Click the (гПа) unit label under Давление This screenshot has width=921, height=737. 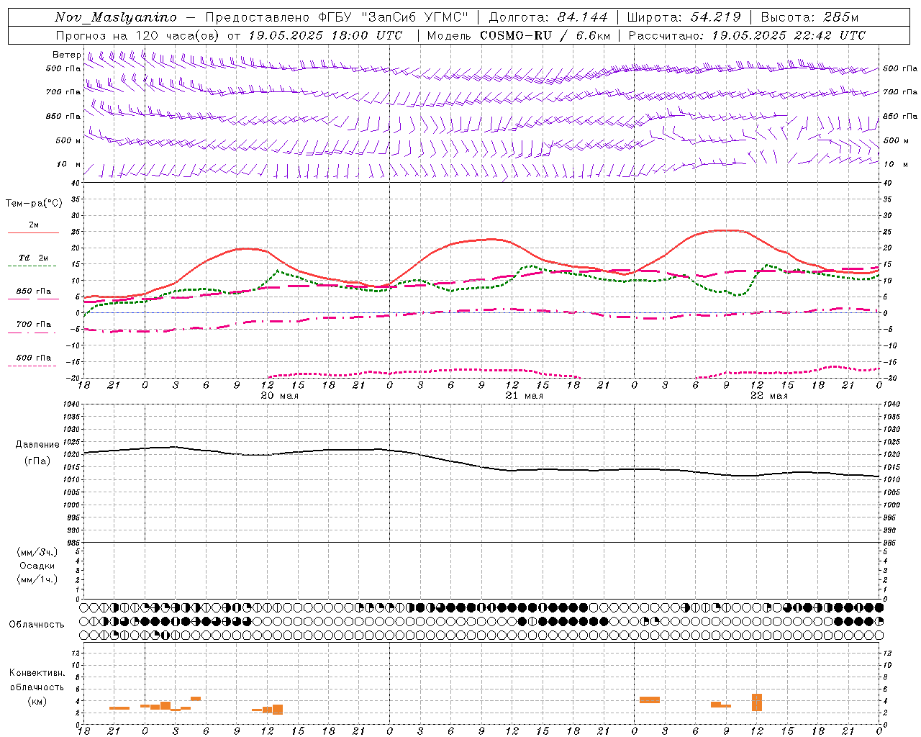[x=37, y=461]
